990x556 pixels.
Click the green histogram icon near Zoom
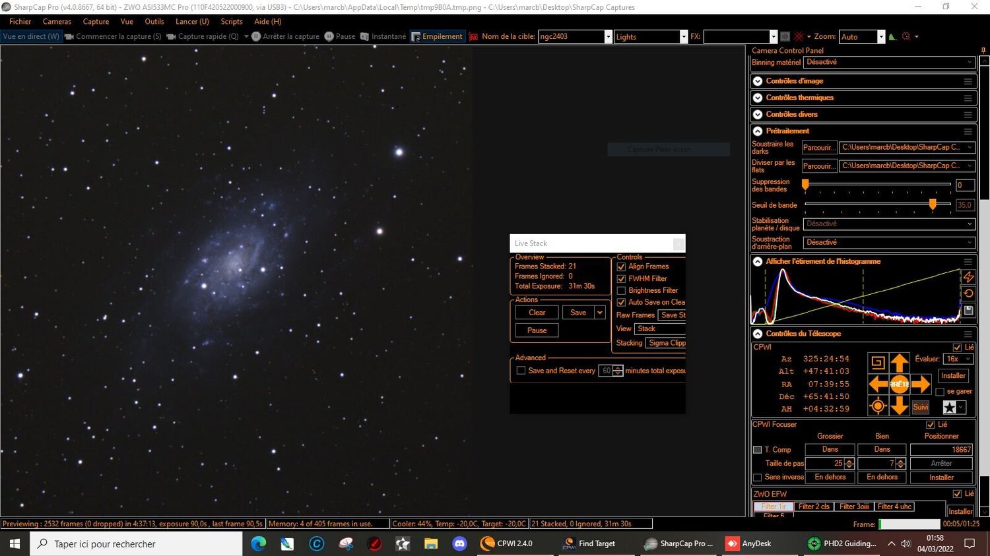(x=892, y=36)
